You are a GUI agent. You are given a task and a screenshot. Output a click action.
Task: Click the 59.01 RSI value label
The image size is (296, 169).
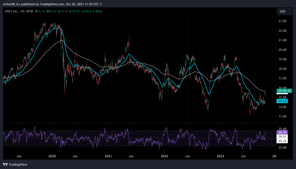pos(282,137)
